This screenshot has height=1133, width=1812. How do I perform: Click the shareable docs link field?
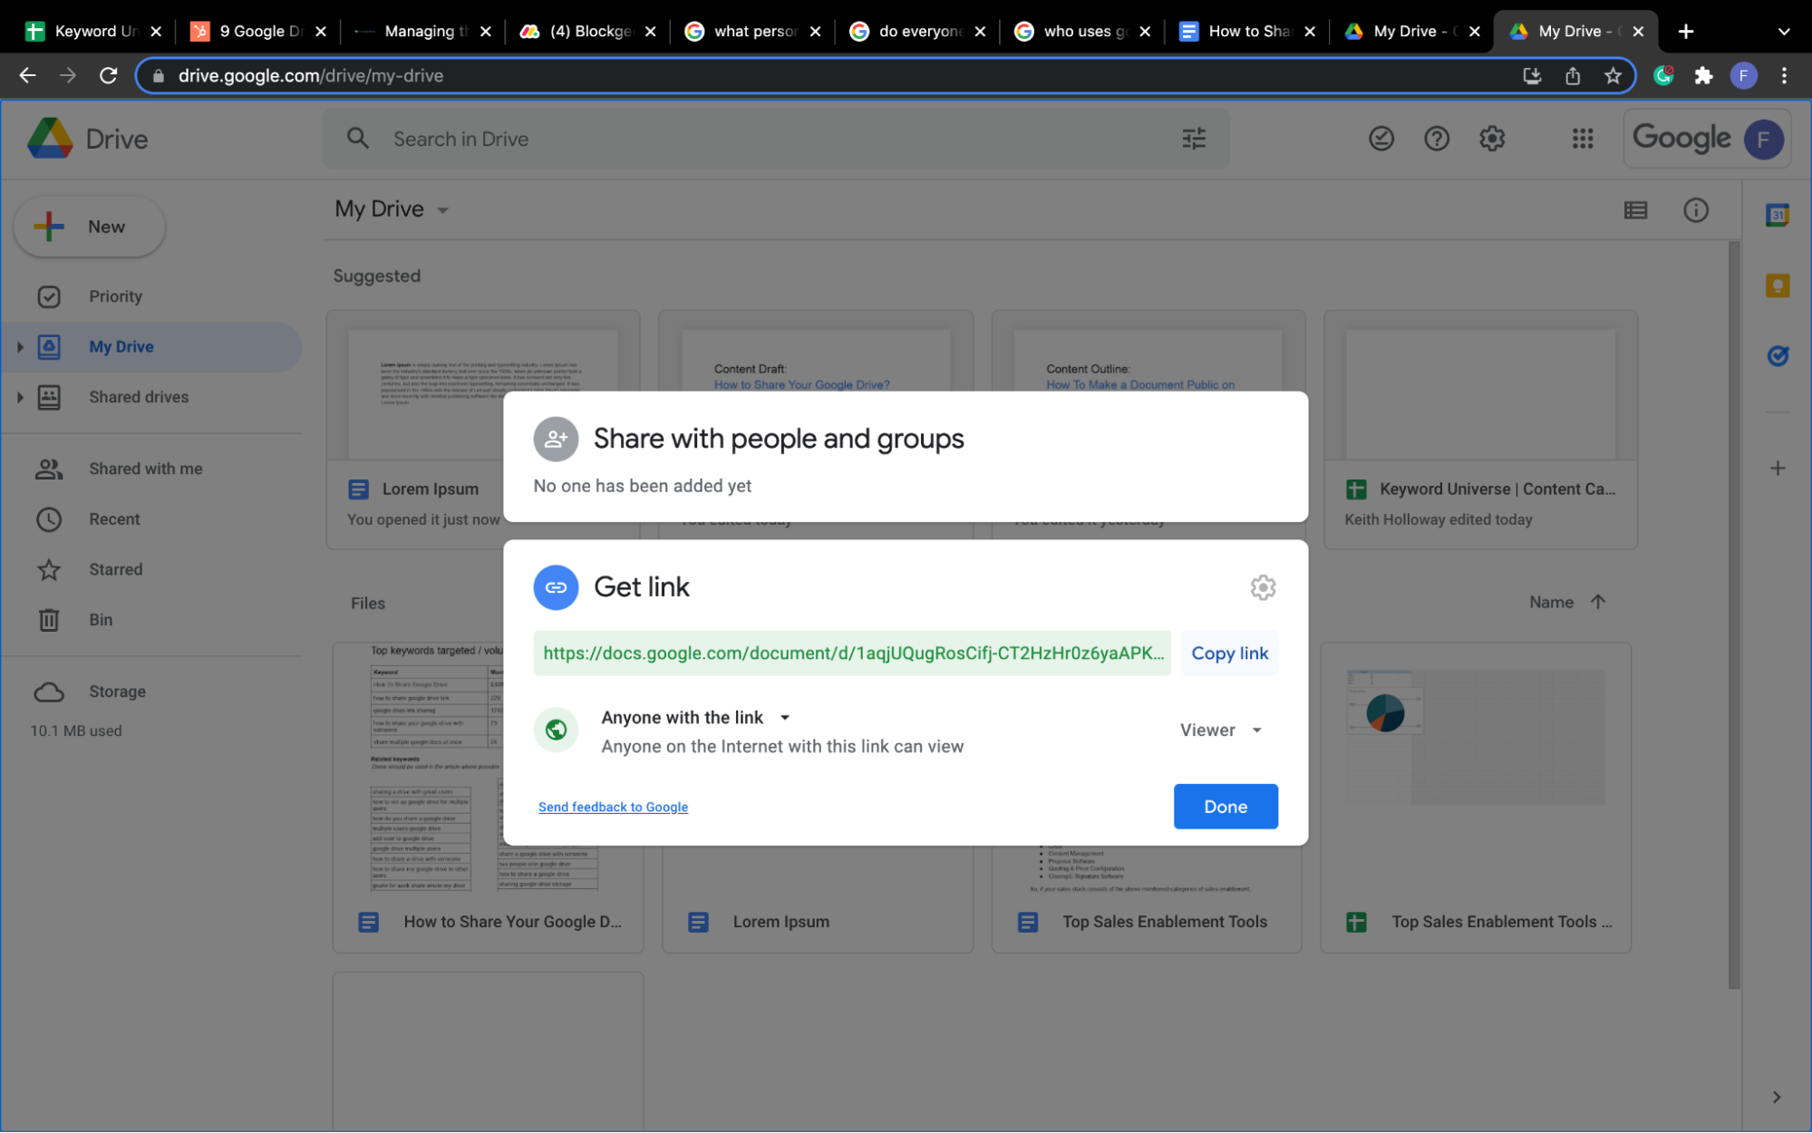pyautogui.click(x=852, y=654)
